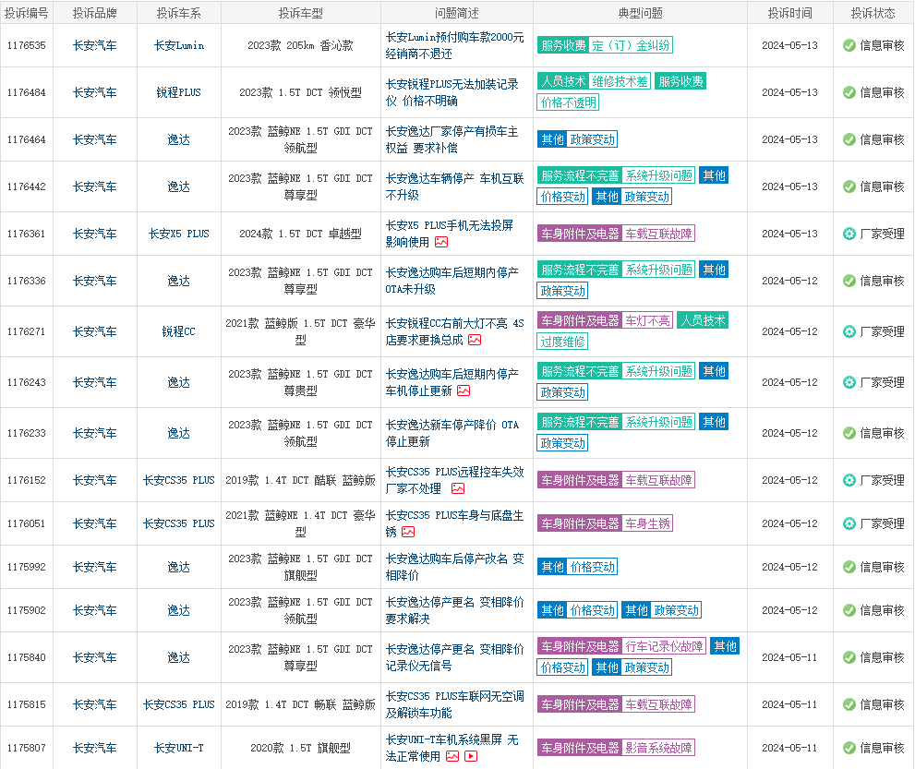Click green check status icon for 1176233
The width and height of the screenshot is (915, 769).
849,434
